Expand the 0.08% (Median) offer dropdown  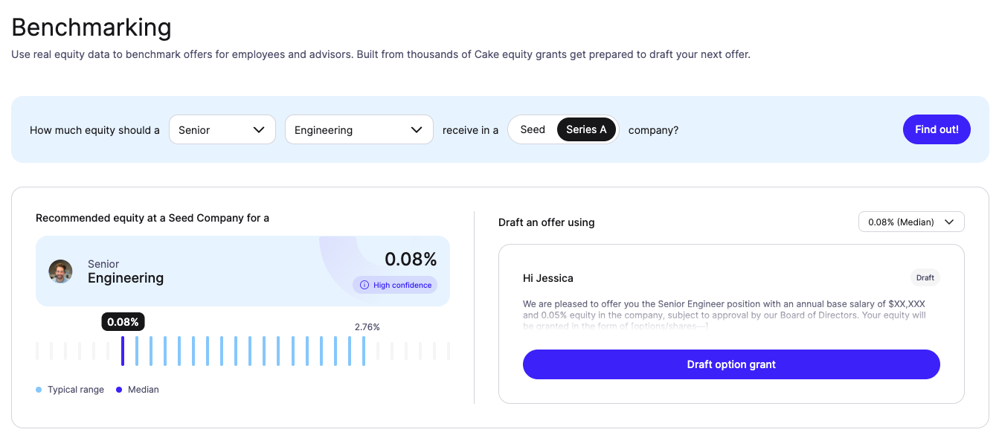(911, 222)
